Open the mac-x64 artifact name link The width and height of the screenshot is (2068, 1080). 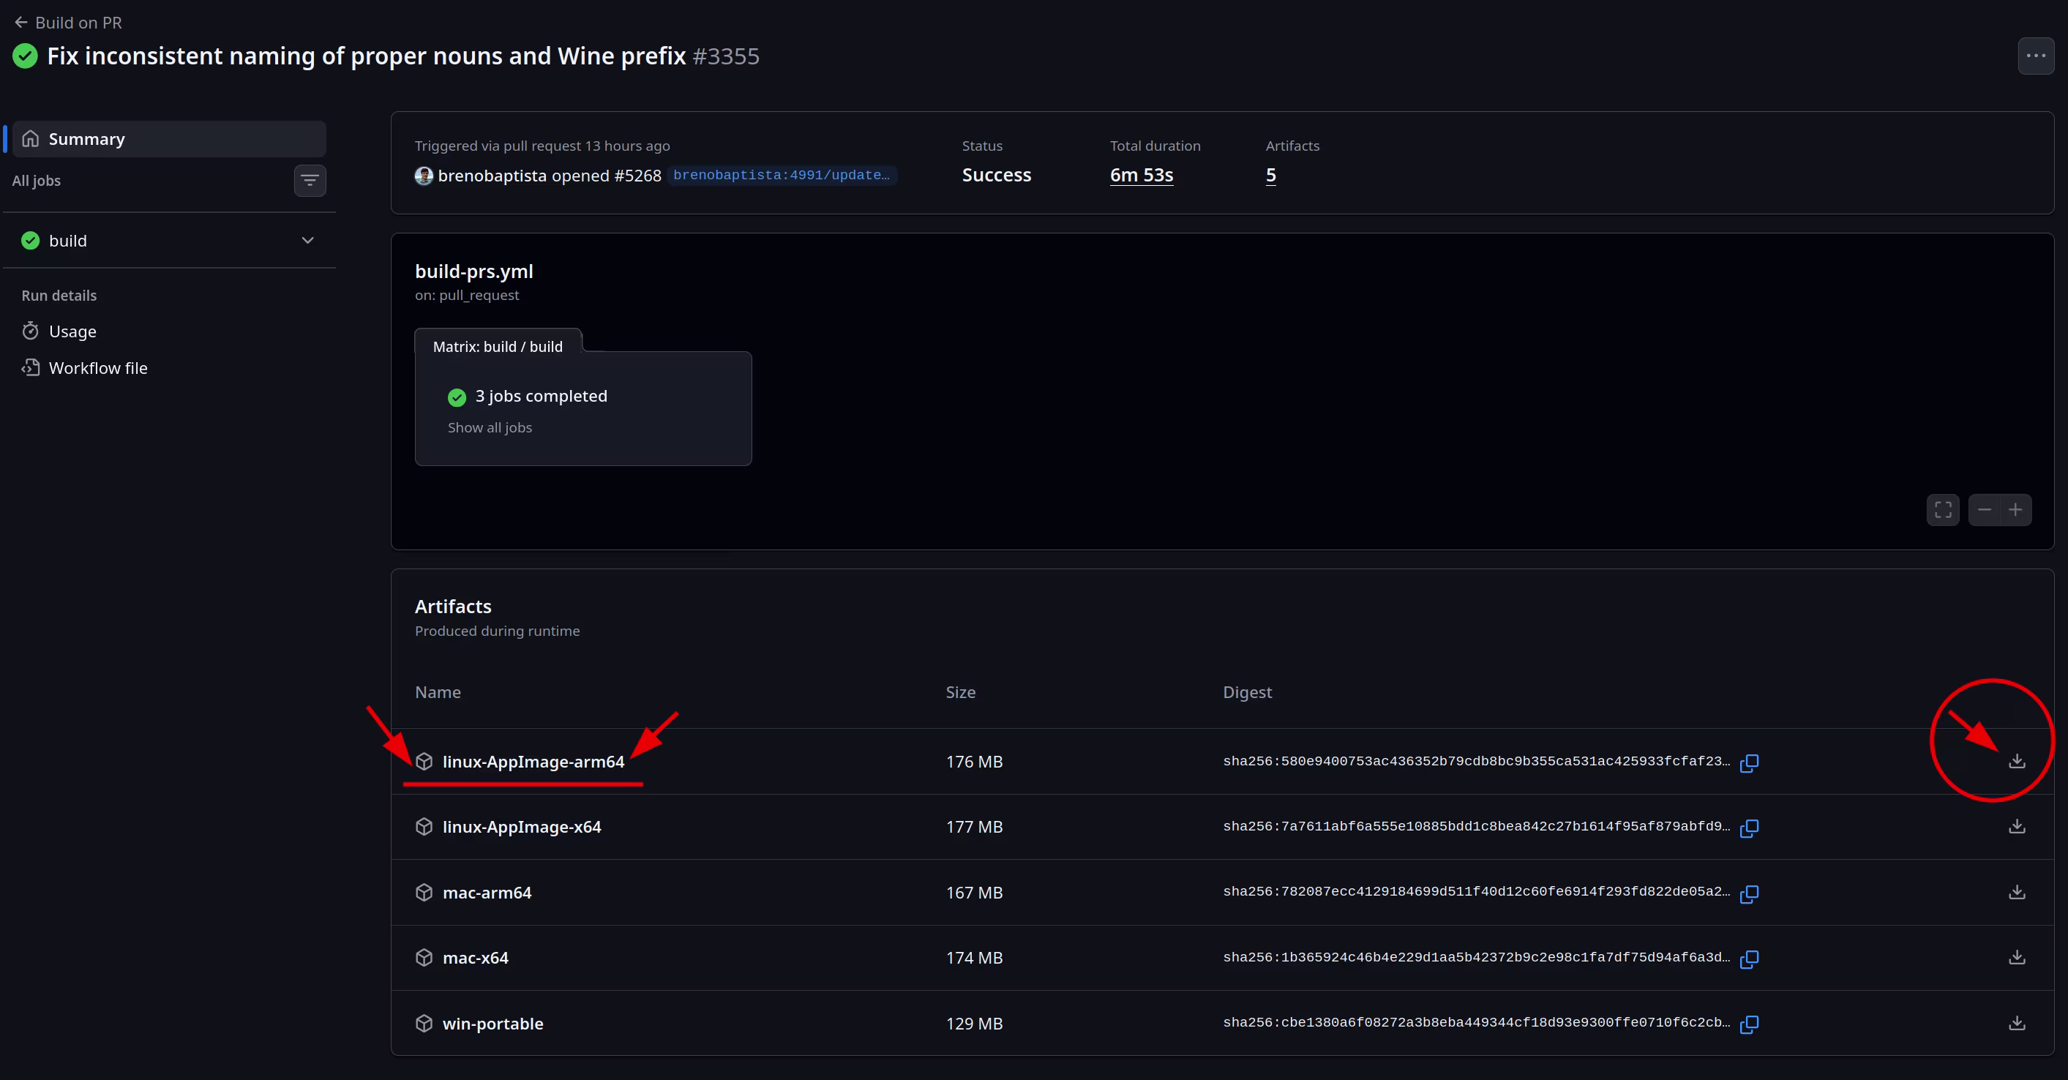click(x=475, y=958)
